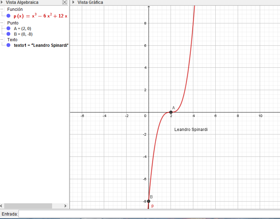Toggle visibility of texto1

coord(8,45)
